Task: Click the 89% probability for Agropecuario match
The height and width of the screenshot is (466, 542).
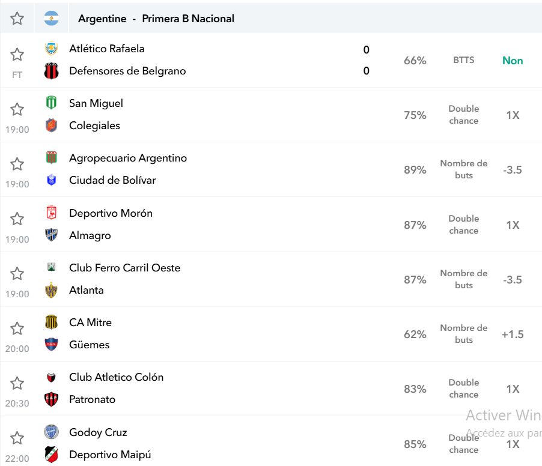Action: 415,170
